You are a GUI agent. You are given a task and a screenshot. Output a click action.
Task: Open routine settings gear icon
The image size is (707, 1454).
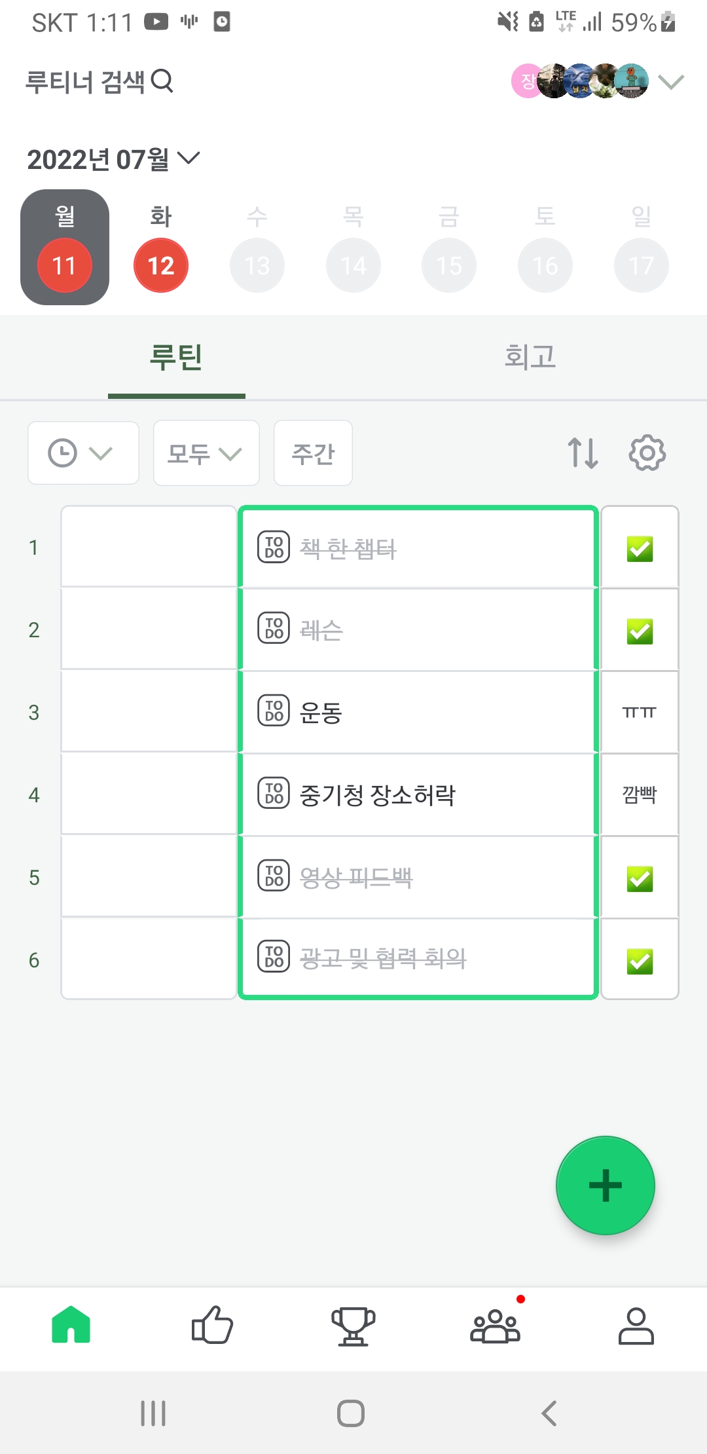pos(647,453)
